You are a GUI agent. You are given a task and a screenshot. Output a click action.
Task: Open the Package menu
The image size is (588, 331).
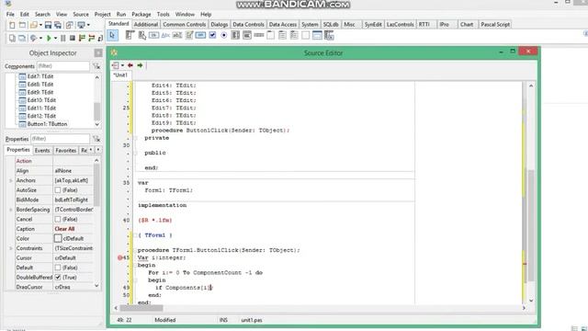click(x=141, y=15)
